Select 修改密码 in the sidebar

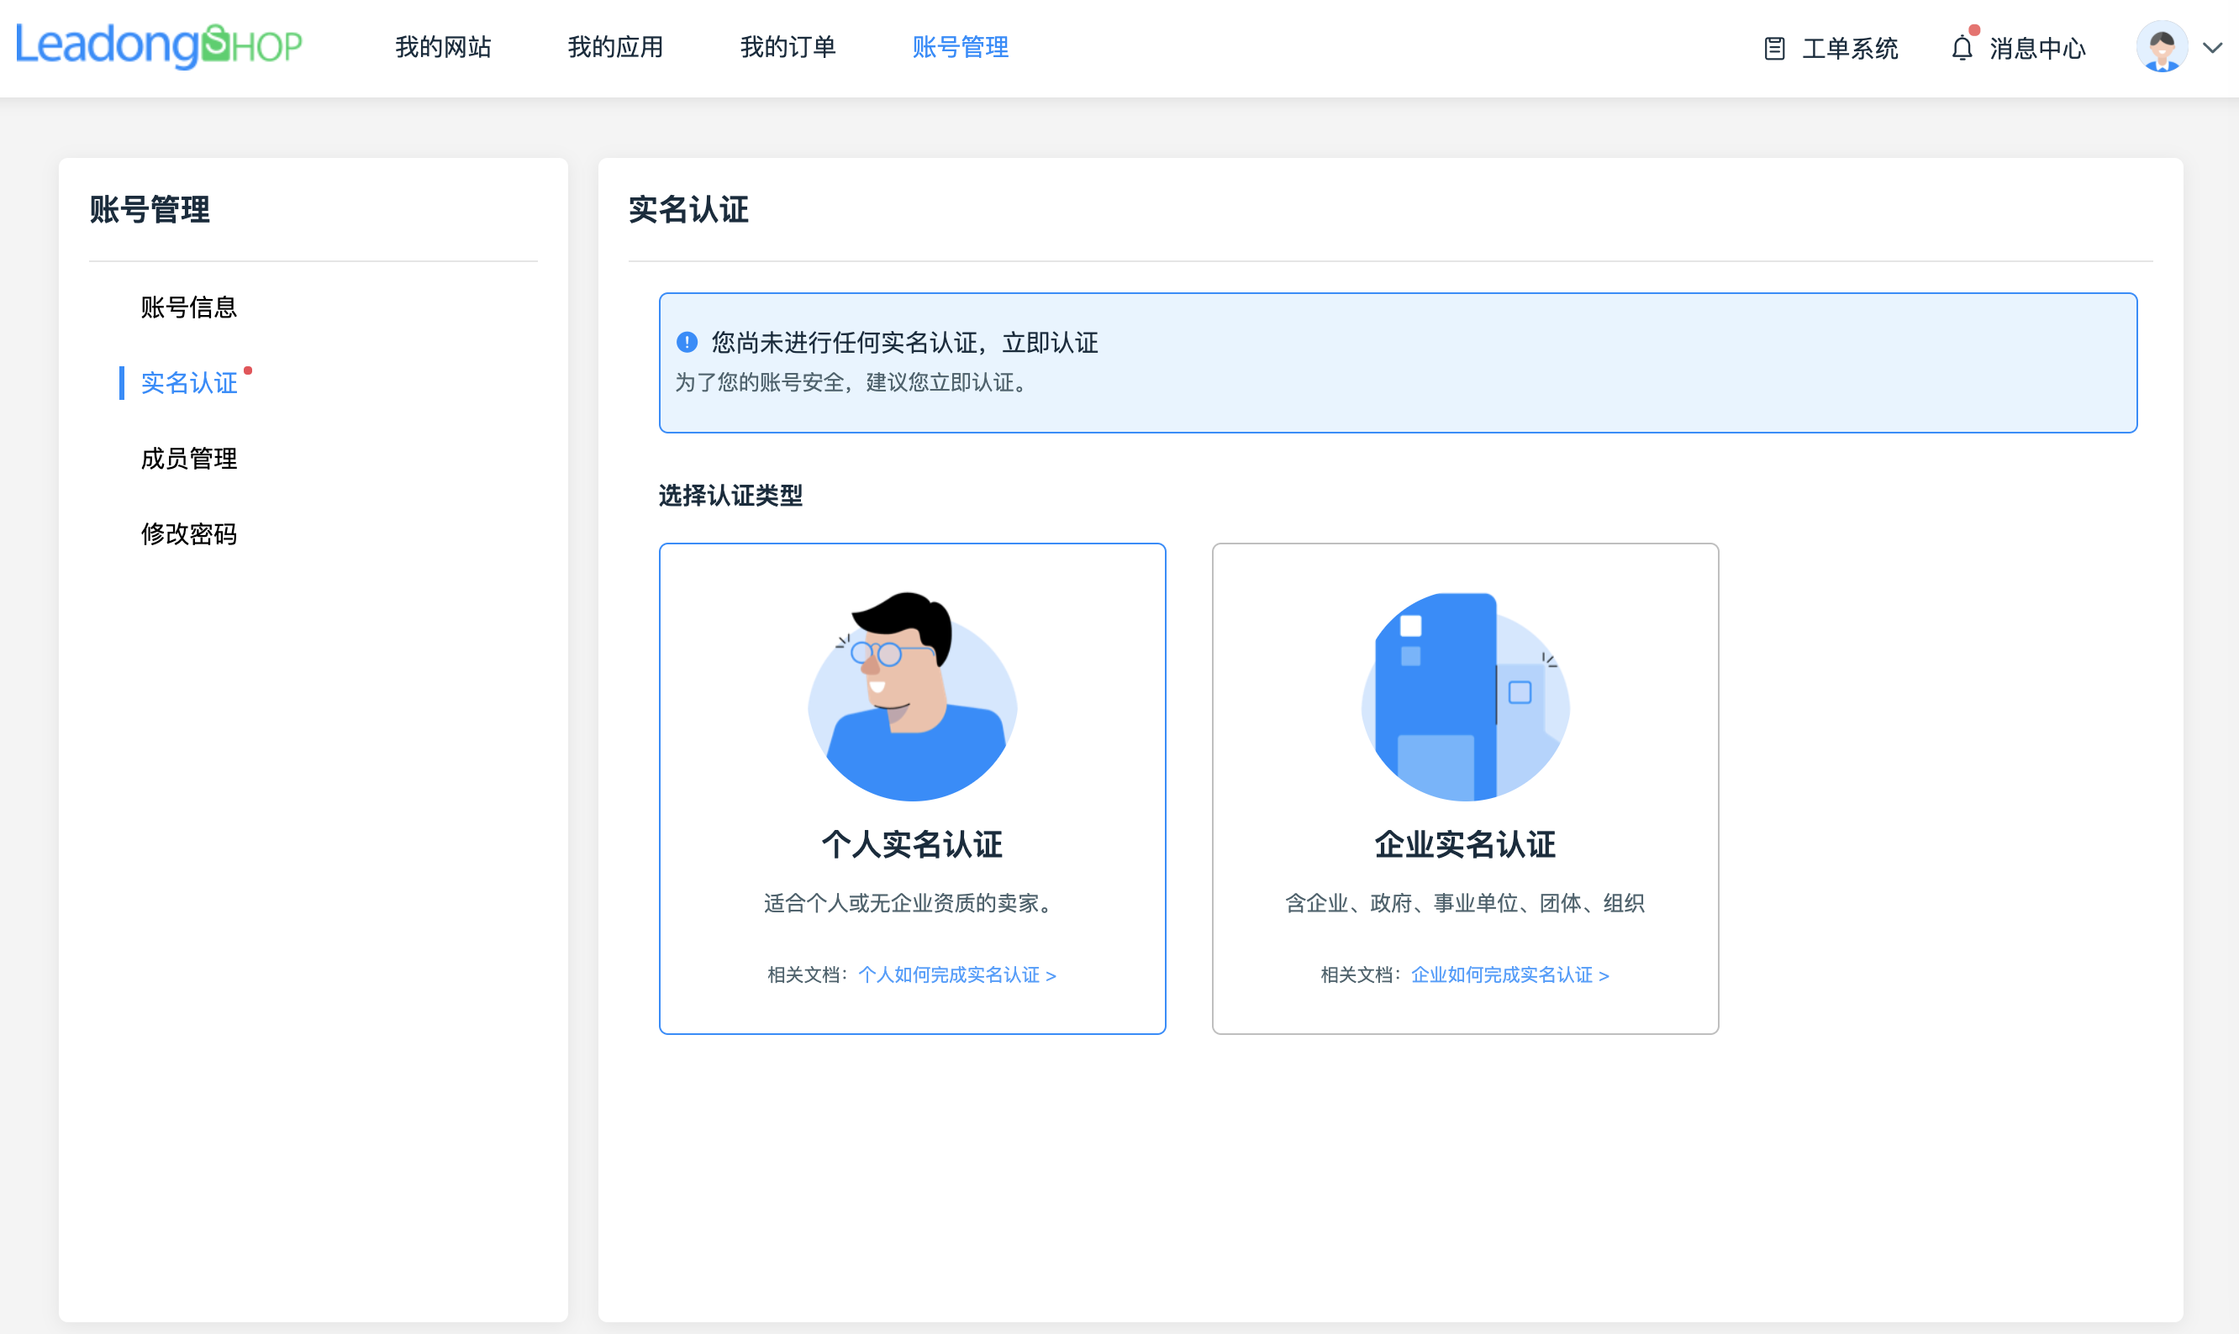click(x=188, y=534)
